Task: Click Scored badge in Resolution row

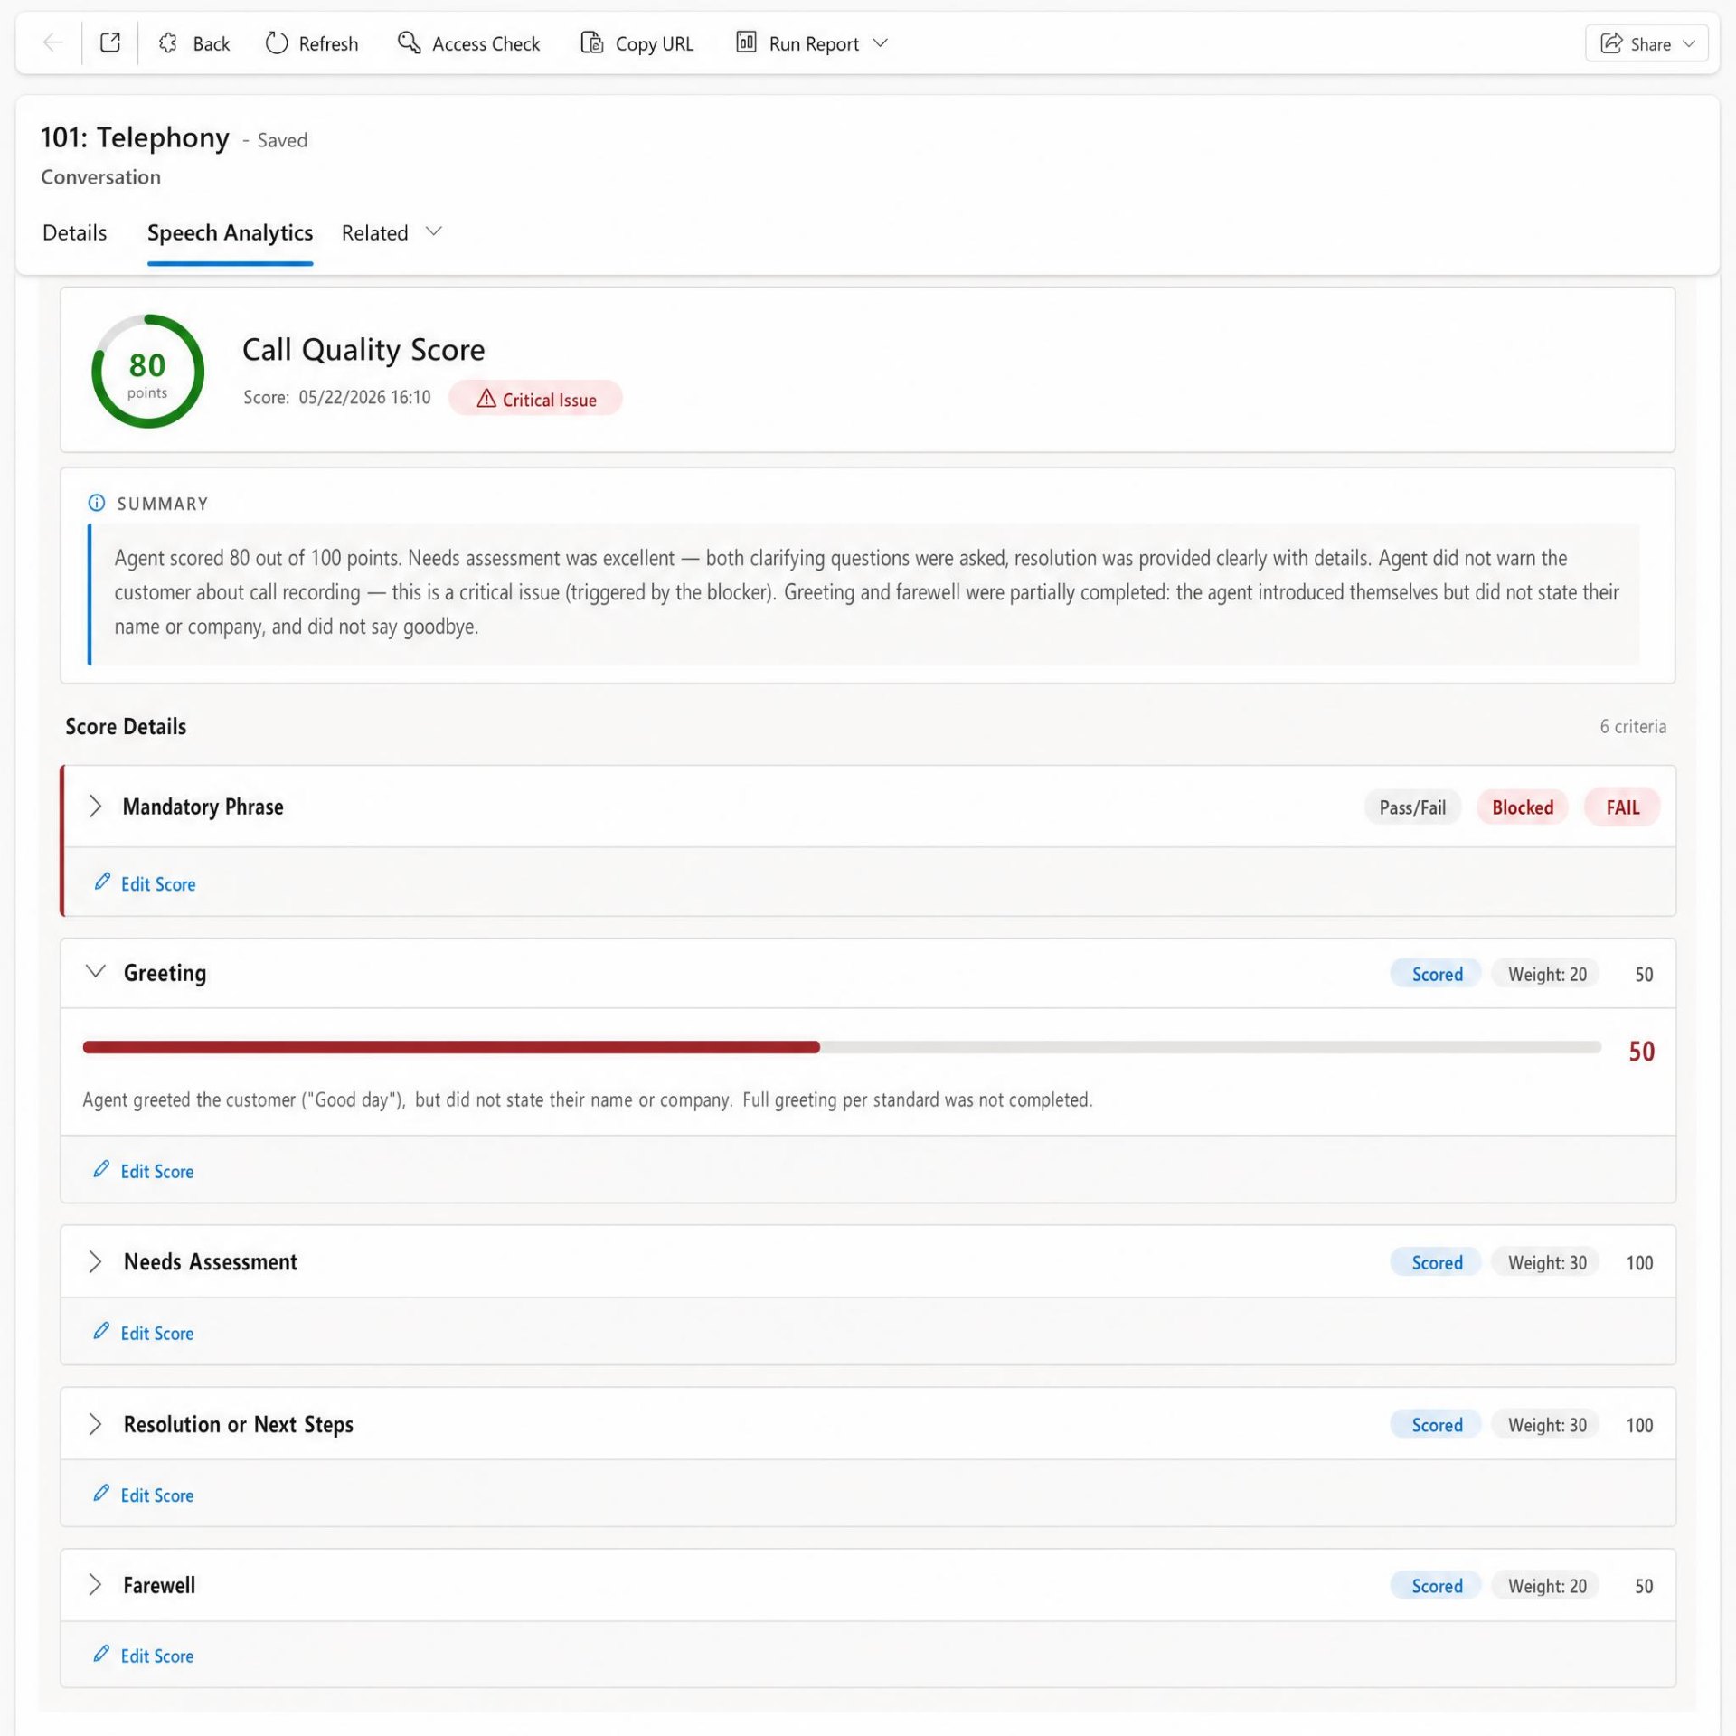Action: click(1436, 1425)
